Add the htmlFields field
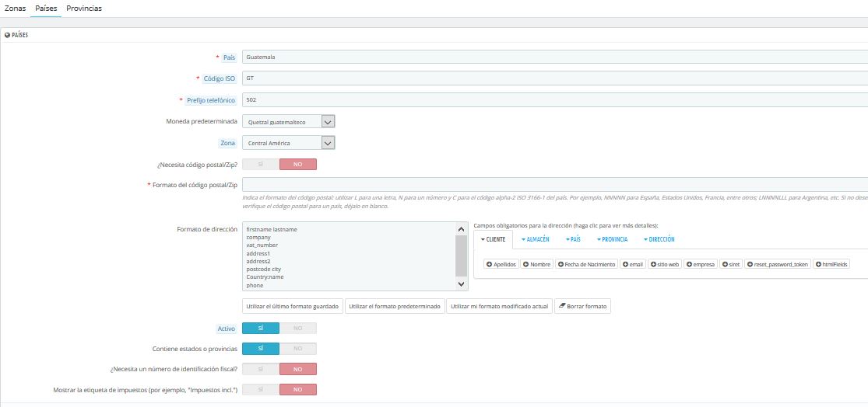This screenshot has width=868, height=407. pos(831,265)
